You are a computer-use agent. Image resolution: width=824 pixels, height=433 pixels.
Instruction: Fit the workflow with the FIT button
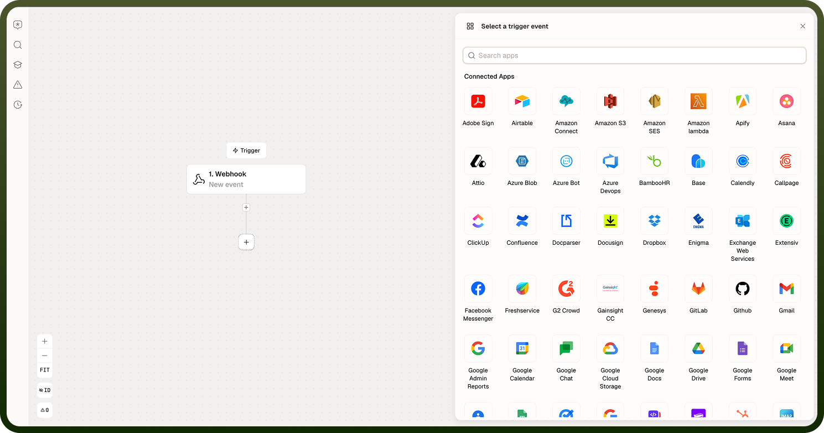45,370
